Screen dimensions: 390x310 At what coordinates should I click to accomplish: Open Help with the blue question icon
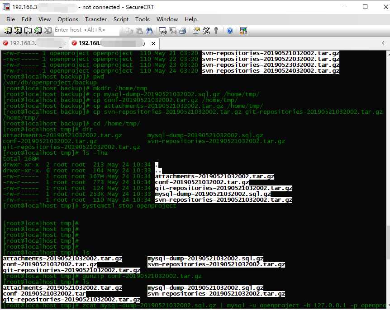(230, 31)
